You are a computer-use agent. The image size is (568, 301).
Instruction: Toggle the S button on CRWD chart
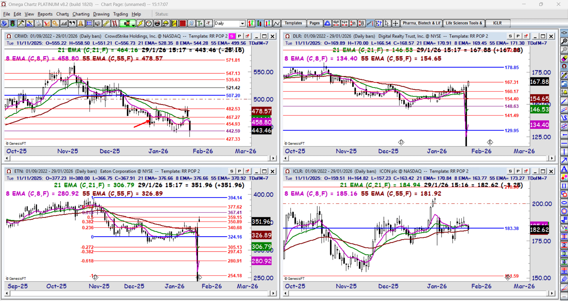232,36
